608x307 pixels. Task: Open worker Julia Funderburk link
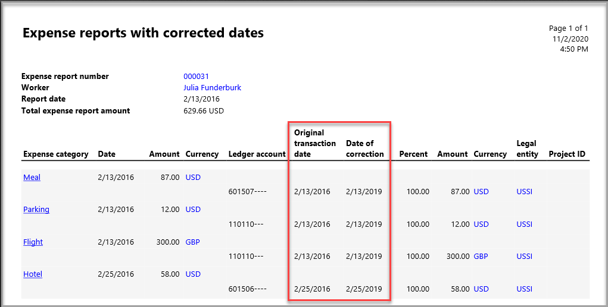pos(212,88)
